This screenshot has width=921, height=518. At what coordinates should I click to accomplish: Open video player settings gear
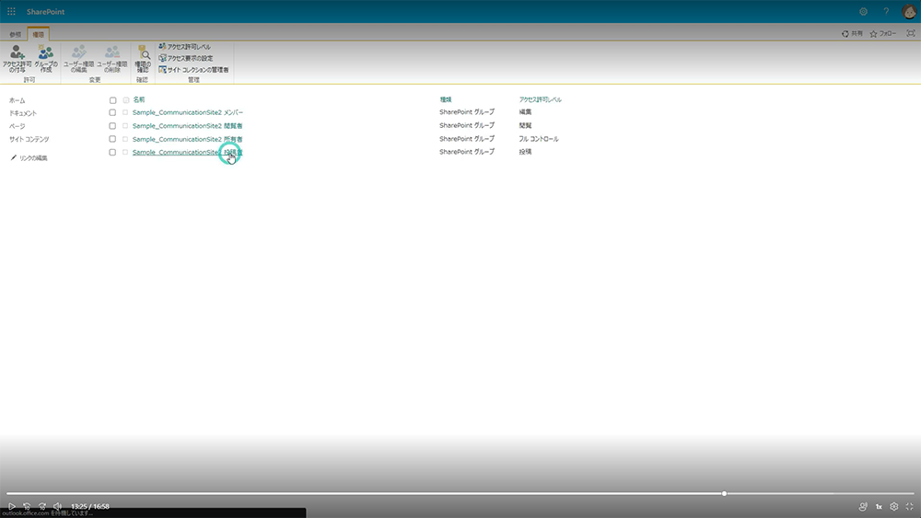coord(894,506)
